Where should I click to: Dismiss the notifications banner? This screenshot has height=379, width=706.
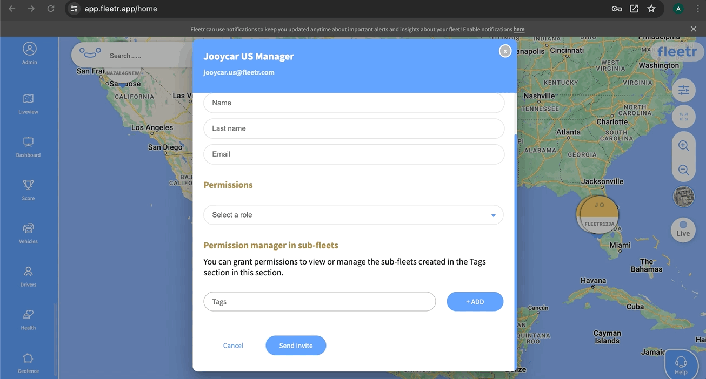694,29
